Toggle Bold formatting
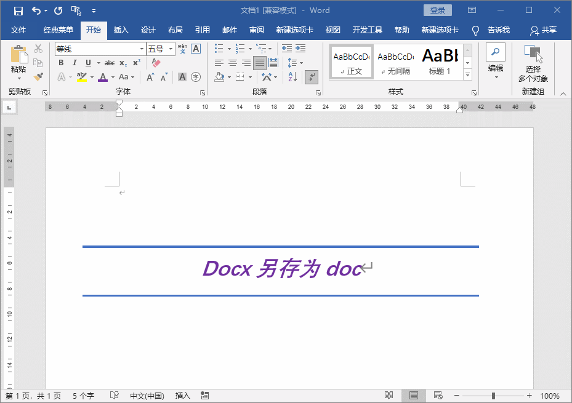The image size is (572, 403). point(61,63)
